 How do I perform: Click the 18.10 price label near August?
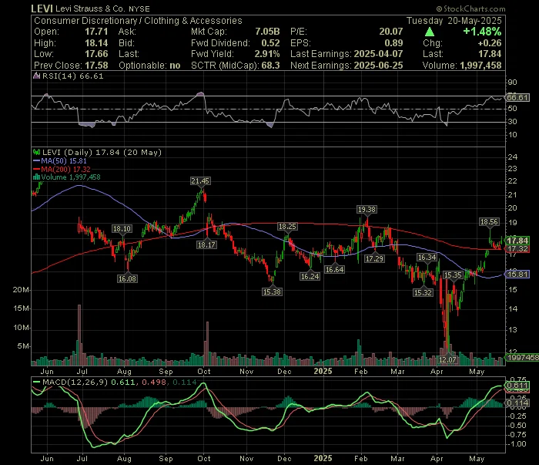click(x=122, y=229)
